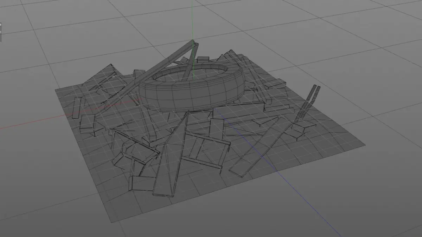Select the tire mesh in the viewport

click(x=191, y=88)
